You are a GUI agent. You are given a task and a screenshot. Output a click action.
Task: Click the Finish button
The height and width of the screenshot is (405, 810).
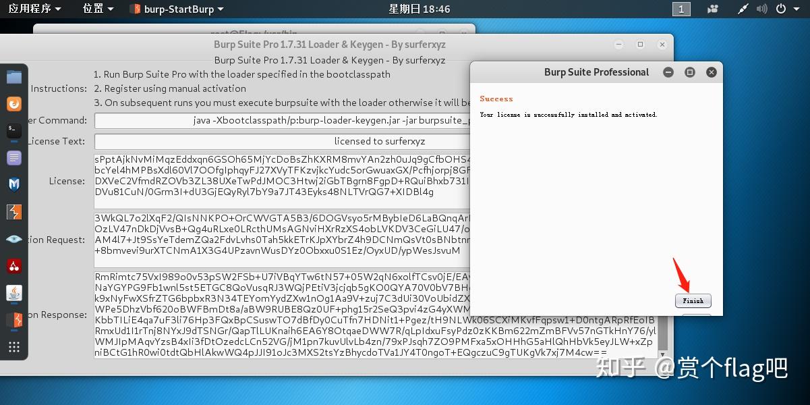click(x=693, y=300)
